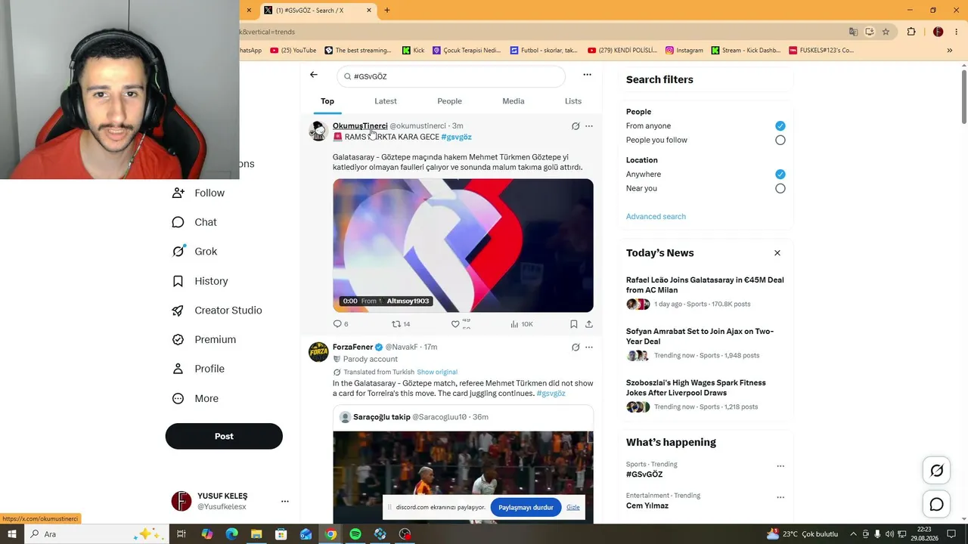
Task: Open the YouTube bookmark
Action: [x=293, y=51]
